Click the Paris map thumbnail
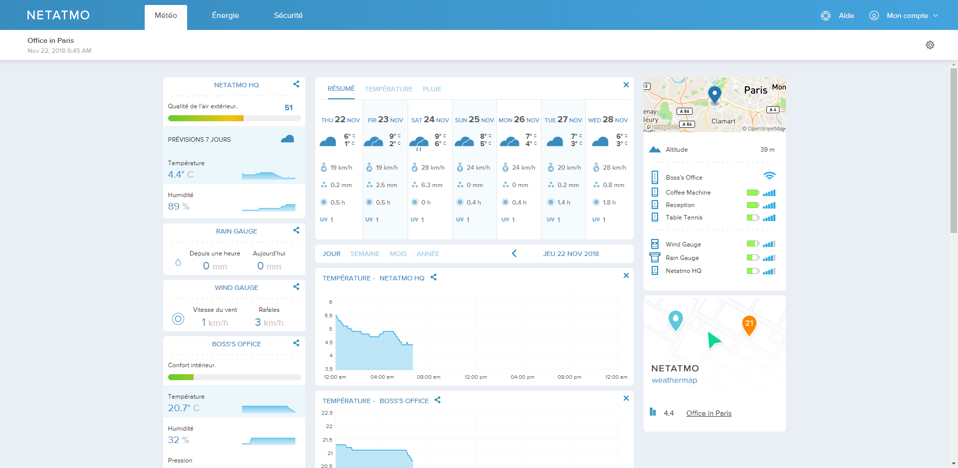Screen dimensions: 958x468 tap(715, 105)
